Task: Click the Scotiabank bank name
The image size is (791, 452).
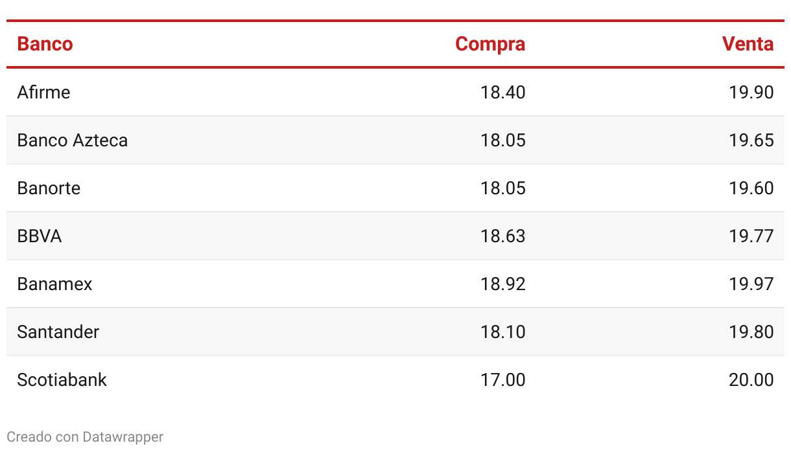Action: [62, 379]
